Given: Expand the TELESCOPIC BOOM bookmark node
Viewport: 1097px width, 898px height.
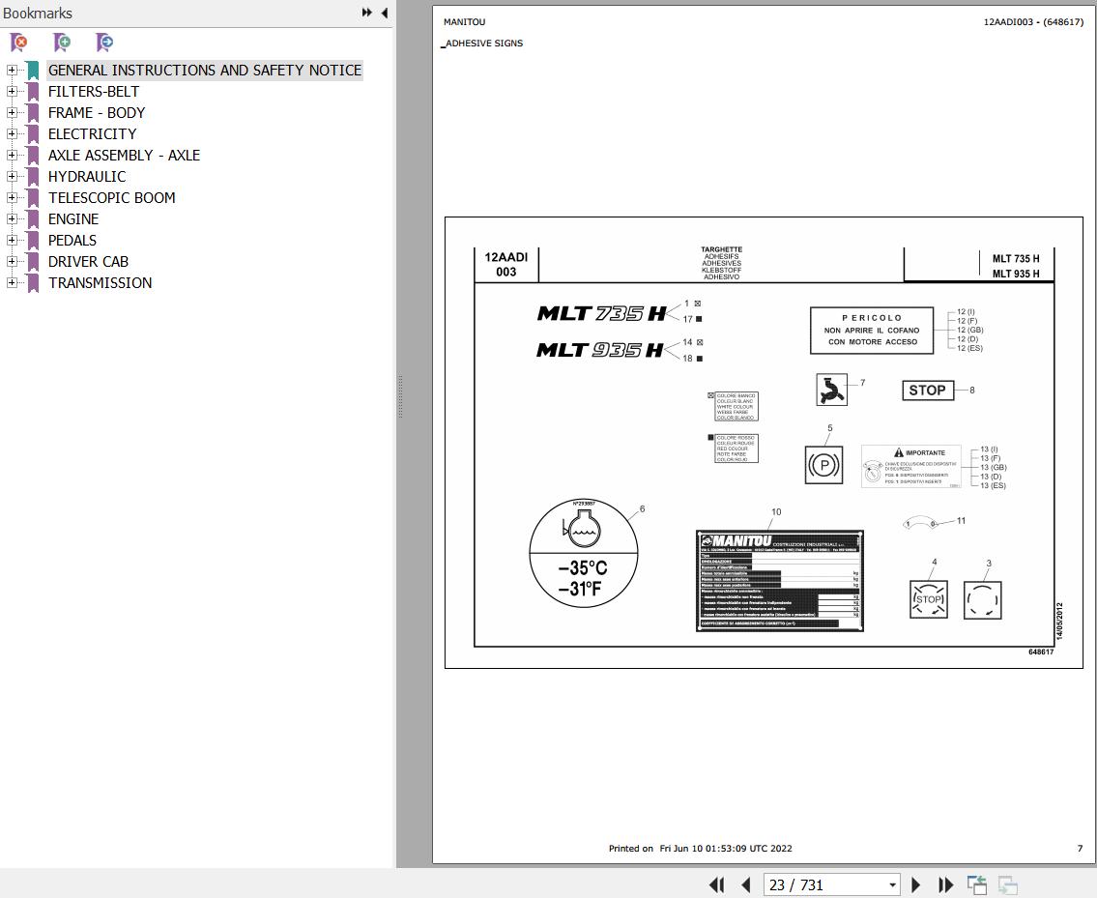Looking at the screenshot, I should (12, 197).
